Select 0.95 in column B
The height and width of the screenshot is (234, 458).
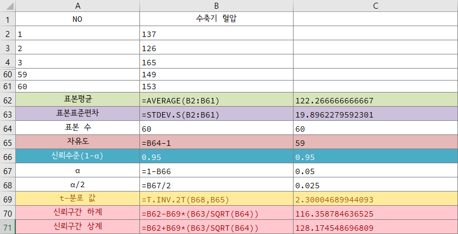[x=216, y=156]
